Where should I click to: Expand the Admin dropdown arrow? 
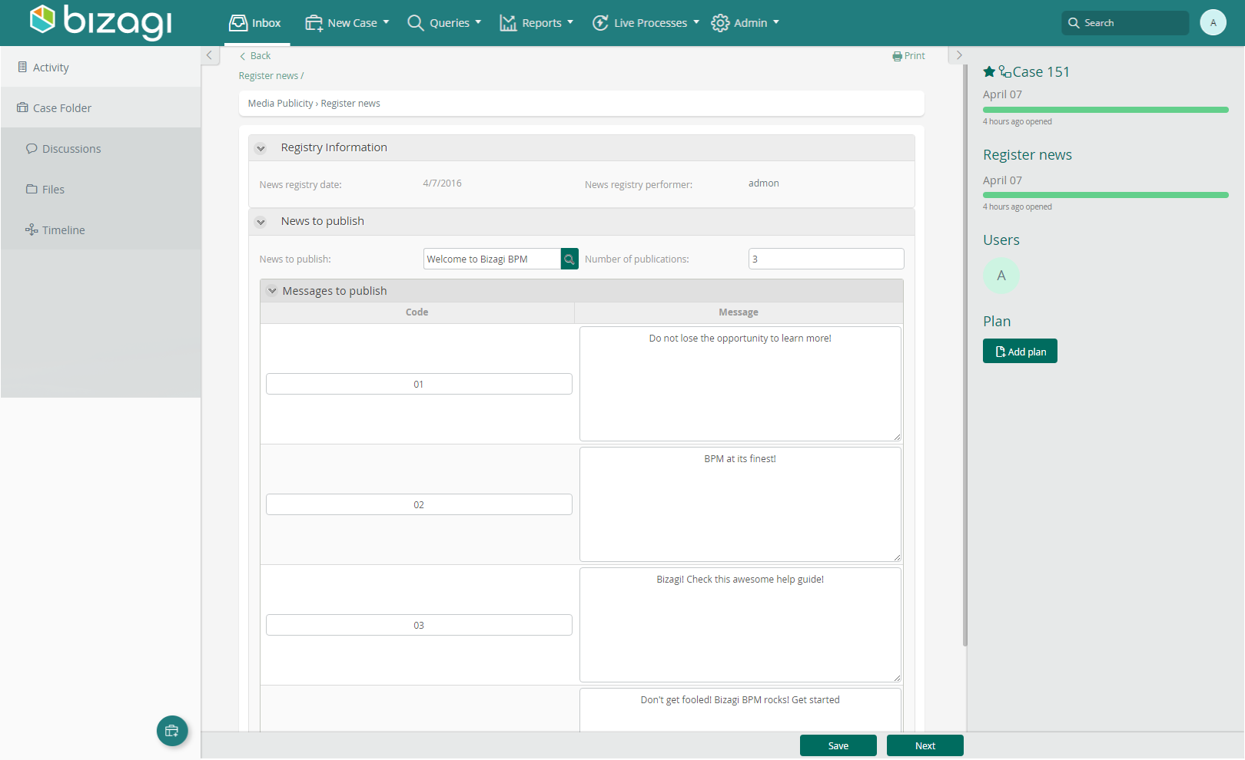point(776,22)
